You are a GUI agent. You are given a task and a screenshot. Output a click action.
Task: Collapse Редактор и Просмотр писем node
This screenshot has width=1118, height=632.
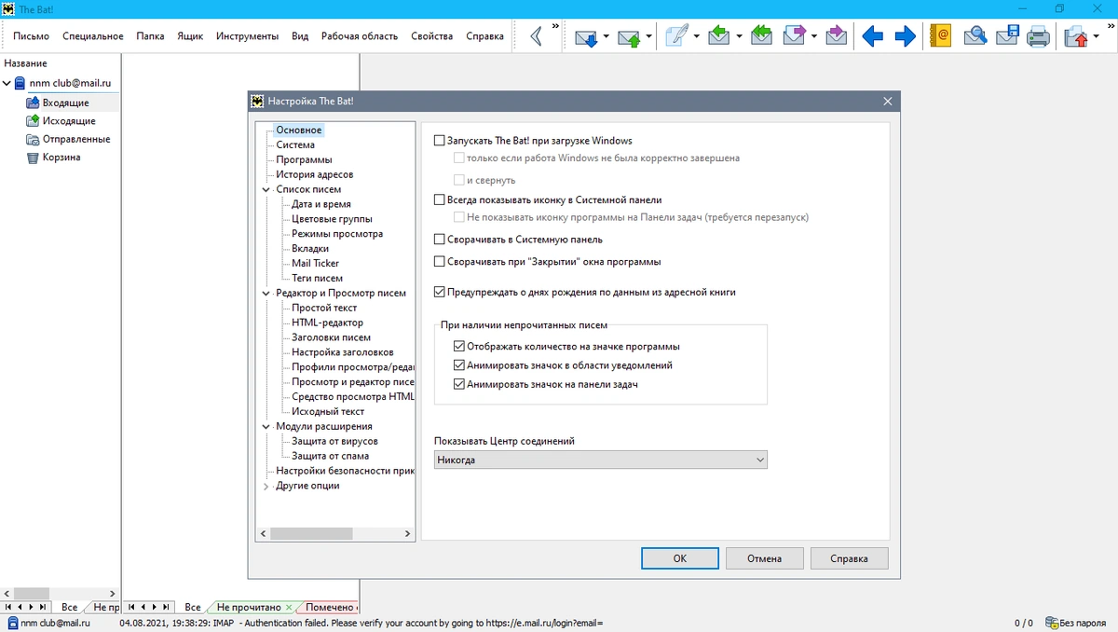pos(266,293)
